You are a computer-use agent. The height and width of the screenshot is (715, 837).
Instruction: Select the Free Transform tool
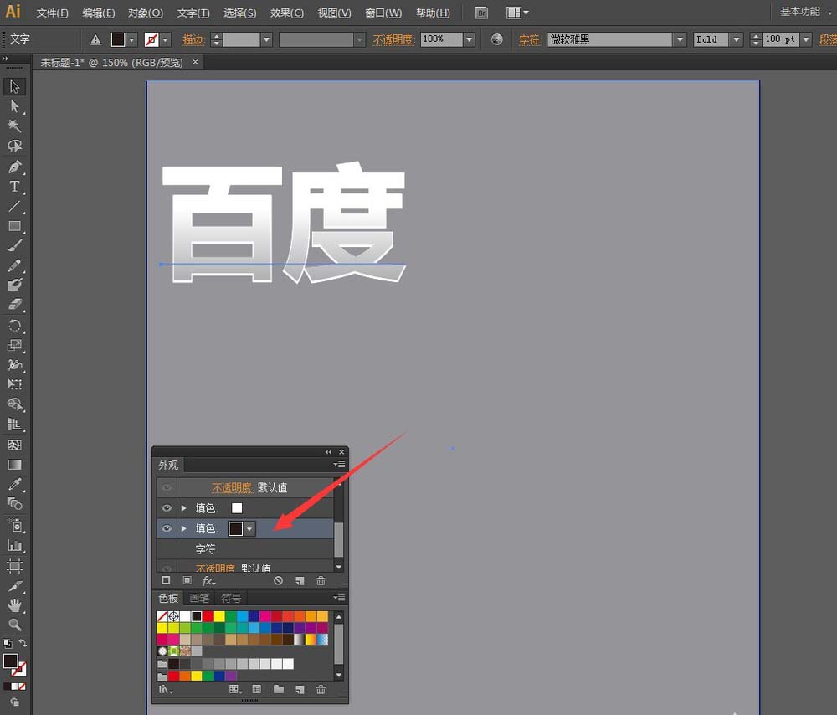[14, 384]
